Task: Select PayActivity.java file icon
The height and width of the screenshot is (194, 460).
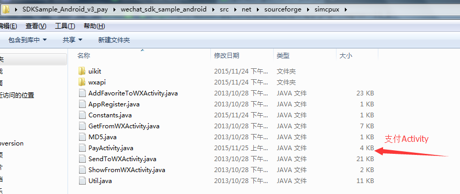Action: pos(82,148)
